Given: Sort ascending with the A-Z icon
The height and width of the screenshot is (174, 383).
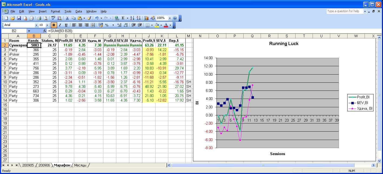Looking at the screenshot, I should pyautogui.click(x=132, y=18).
